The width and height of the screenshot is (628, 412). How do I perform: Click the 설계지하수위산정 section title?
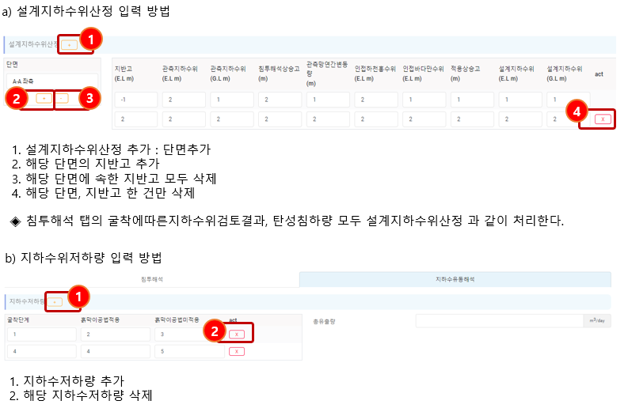click(x=33, y=44)
